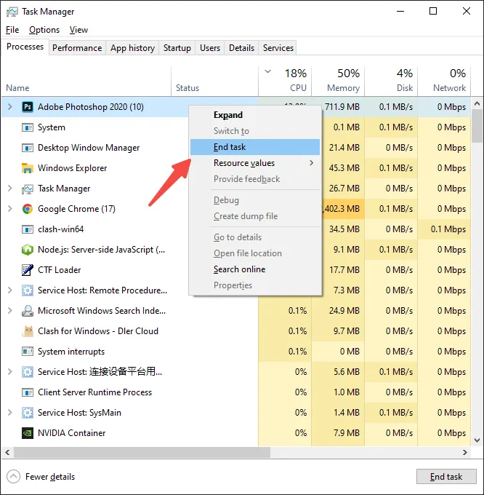Switch to the Users tab
Viewport: 484px width, 495px height.
pyautogui.click(x=210, y=48)
